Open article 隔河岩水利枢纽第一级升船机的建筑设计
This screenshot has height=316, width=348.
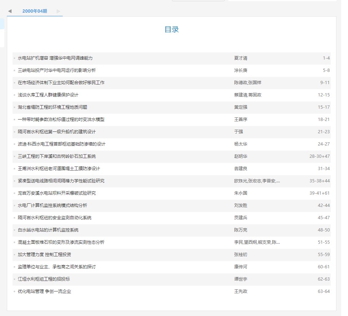click(x=57, y=132)
